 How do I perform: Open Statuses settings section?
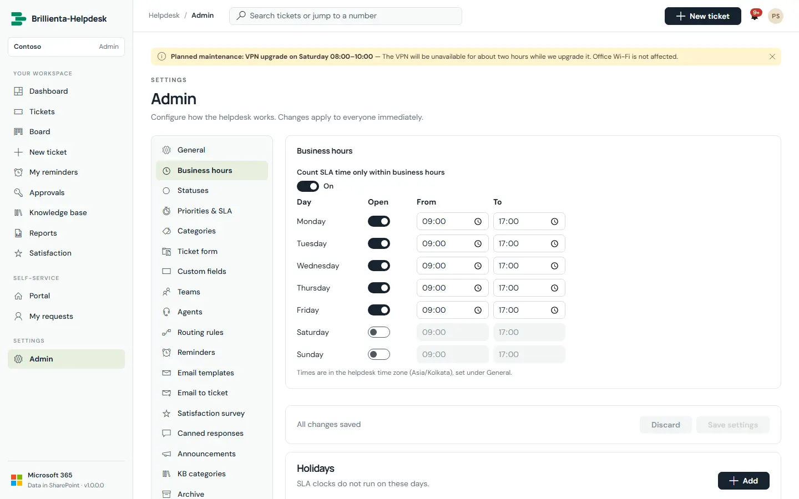tap(212, 190)
